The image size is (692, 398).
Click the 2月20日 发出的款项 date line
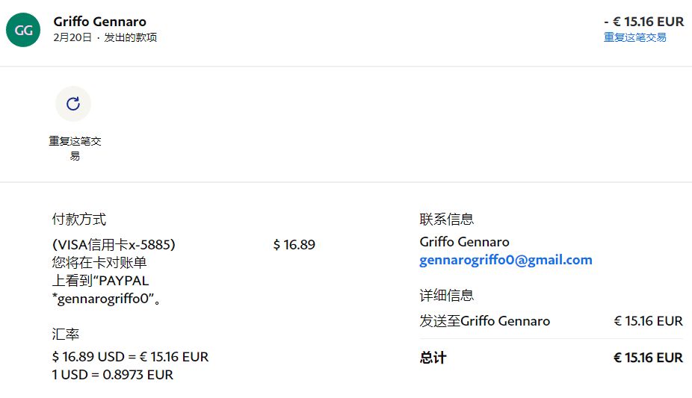coord(105,37)
